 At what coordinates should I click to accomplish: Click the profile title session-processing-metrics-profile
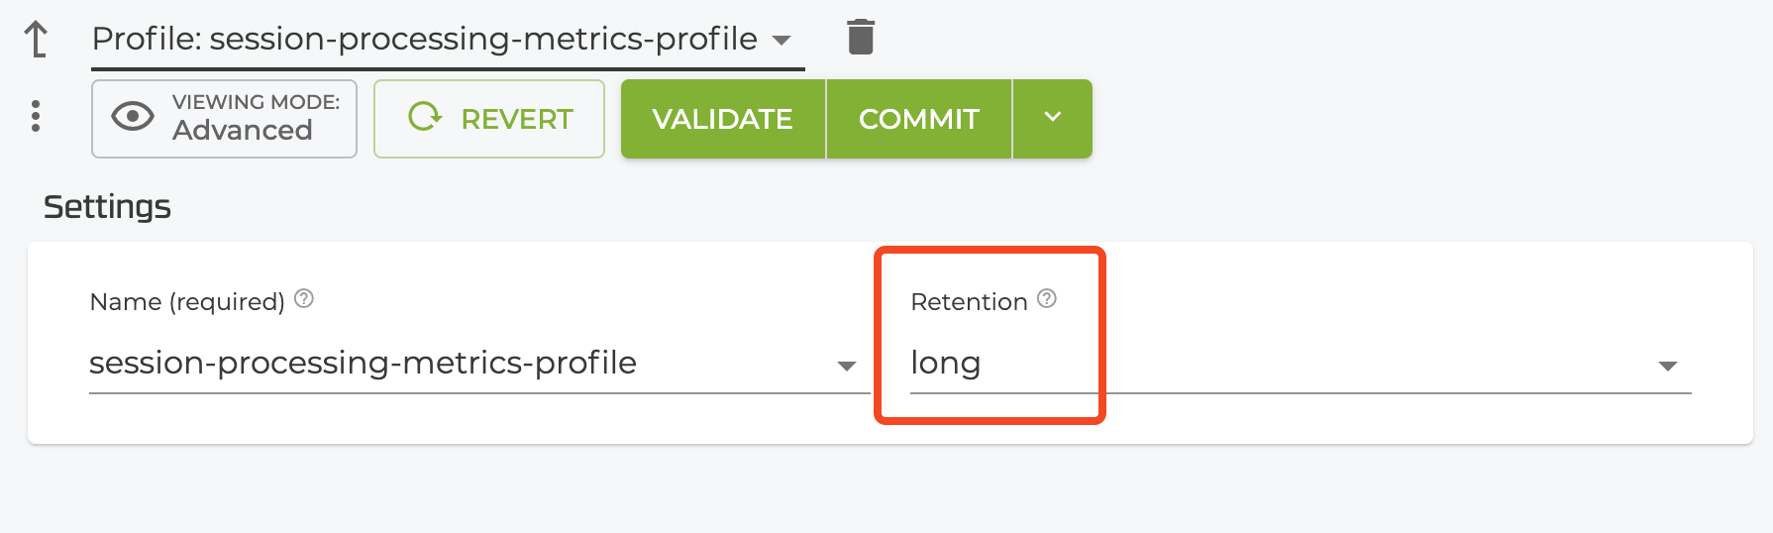424,39
